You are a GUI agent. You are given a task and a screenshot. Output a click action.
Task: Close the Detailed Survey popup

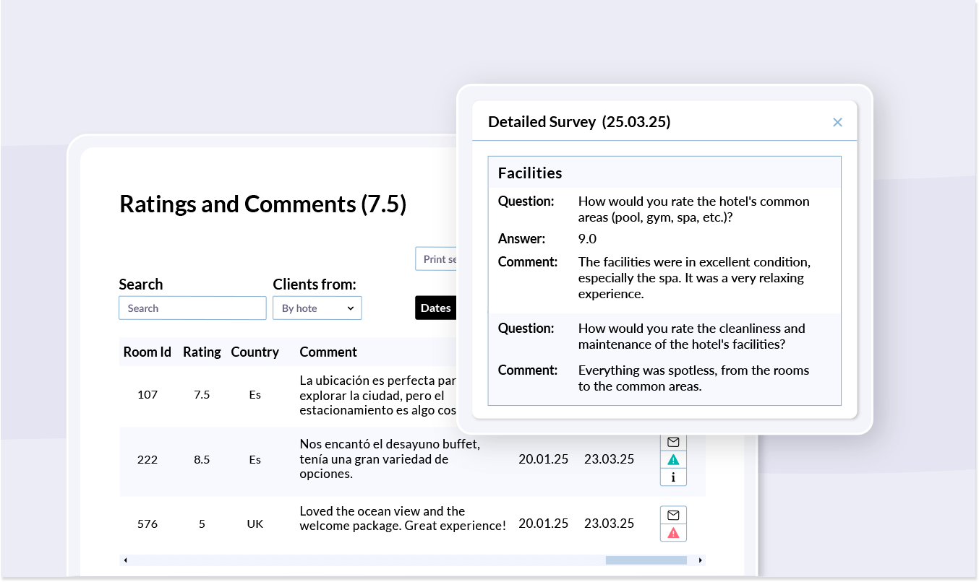pos(837,122)
